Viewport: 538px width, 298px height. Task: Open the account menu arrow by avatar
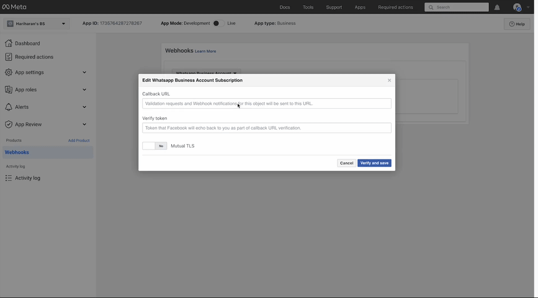point(528,7)
